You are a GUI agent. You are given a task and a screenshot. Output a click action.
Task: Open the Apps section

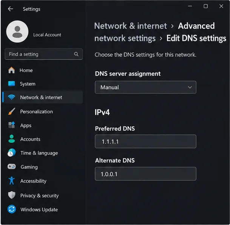(x=43, y=125)
